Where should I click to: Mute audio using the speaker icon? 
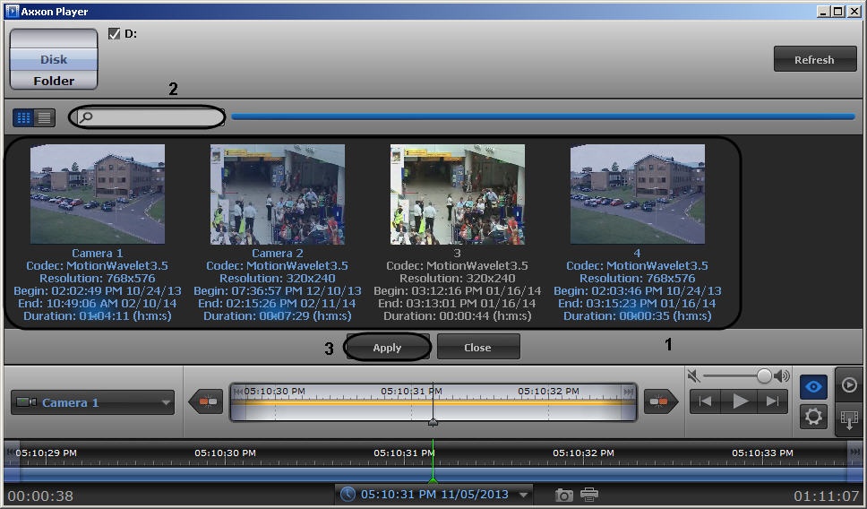693,376
